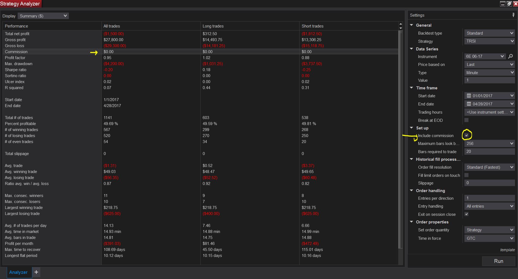Disable the Include commission checkbox
This screenshot has width=518, height=279.
[467, 135]
